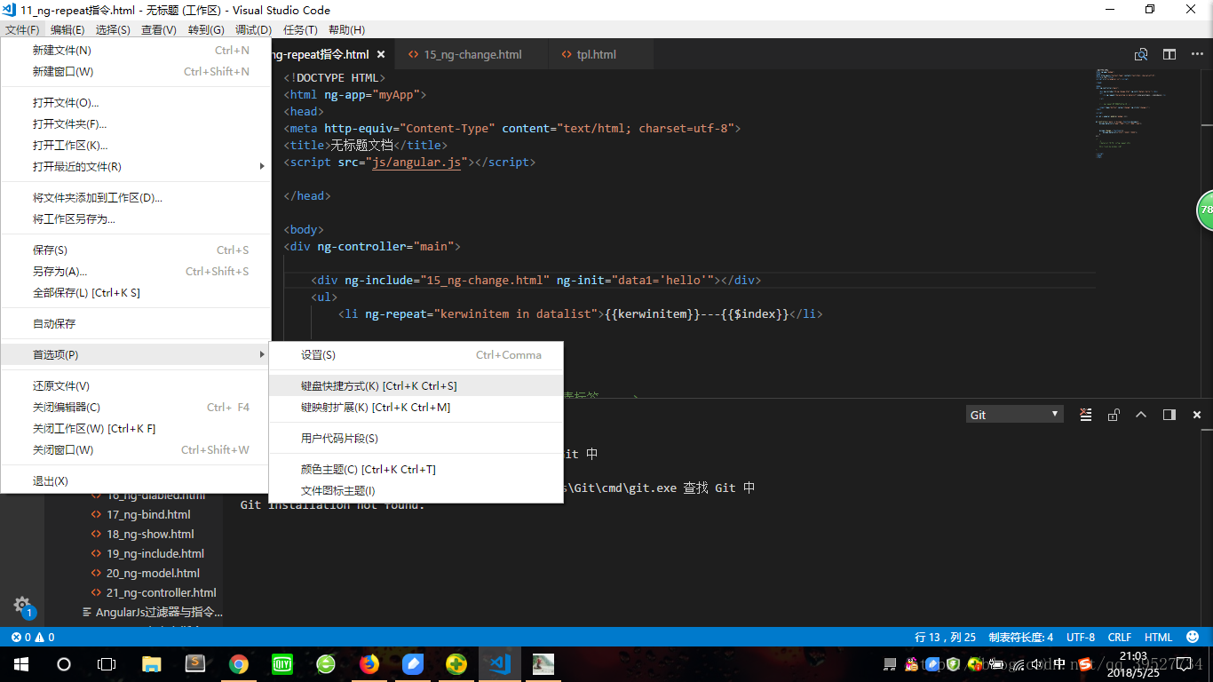Click the Manage gear icon in activity bar
Image resolution: width=1213 pixels, height=682 pixels.
pos(22,606)
